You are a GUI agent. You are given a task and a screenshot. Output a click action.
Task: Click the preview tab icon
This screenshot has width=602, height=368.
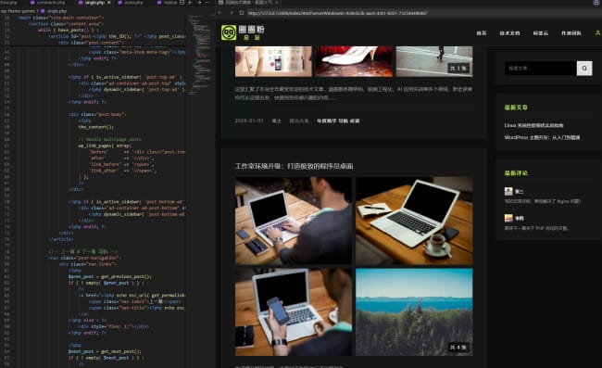point(220,2)
